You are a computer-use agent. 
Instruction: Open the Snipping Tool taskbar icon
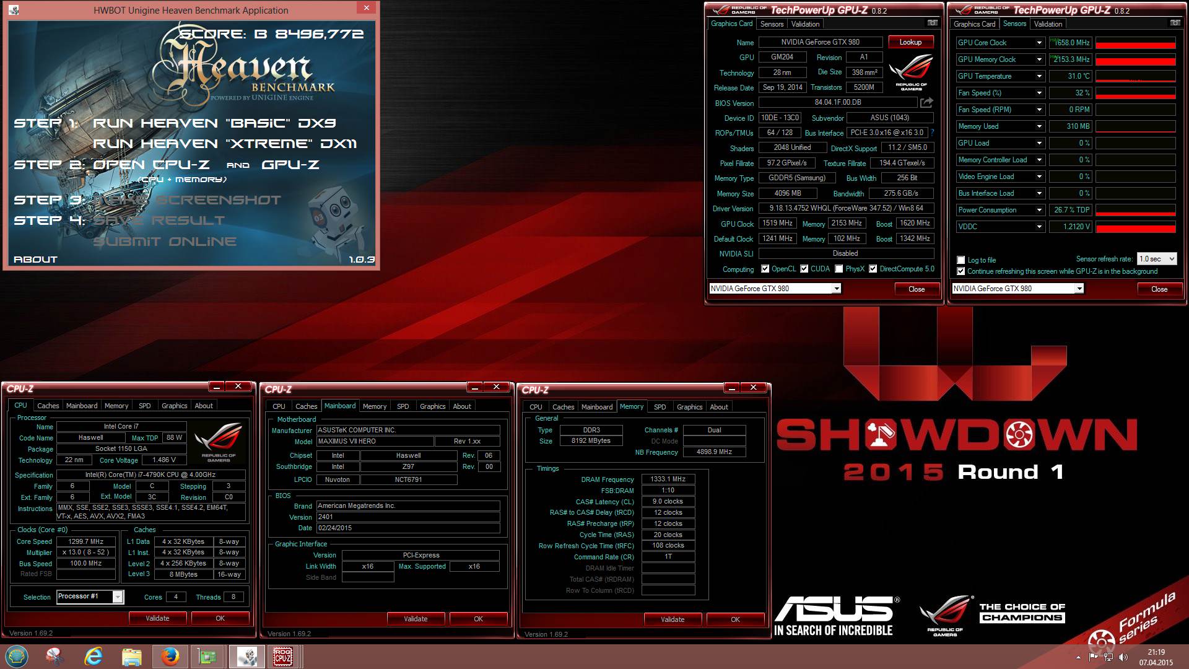[x=54, y=657]
